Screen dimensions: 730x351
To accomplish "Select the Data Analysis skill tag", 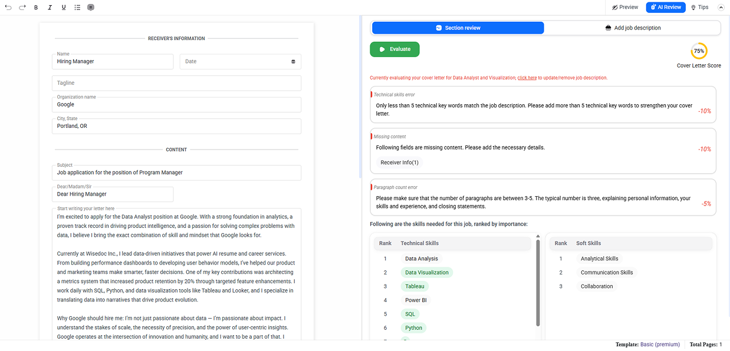I will point(422,259).
